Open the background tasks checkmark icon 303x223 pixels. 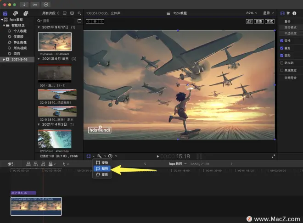click(x=46, y=5)
